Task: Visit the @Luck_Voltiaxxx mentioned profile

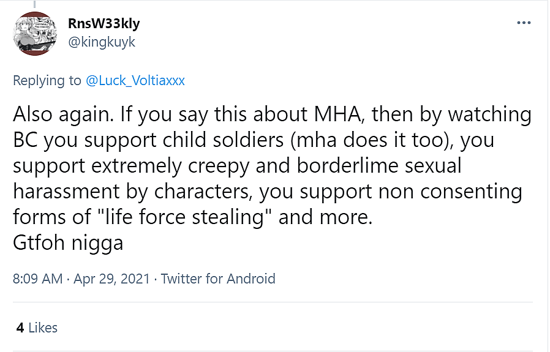Action: (x=135, y=80)
